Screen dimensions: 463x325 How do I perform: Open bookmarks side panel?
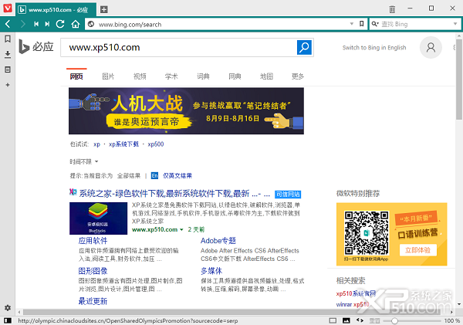tap(8, 39)
